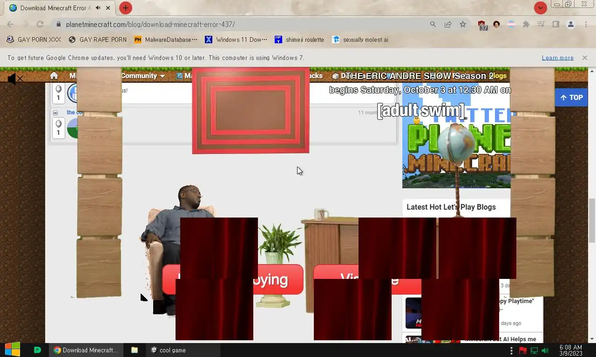Click the share page icon
The width and height of the screenshot is (596, 357).
click(448, 24)
